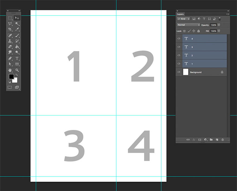Screen dimensions: 237x191
Task: Select the Paint Bucket tool
Action: pos(17,46)
